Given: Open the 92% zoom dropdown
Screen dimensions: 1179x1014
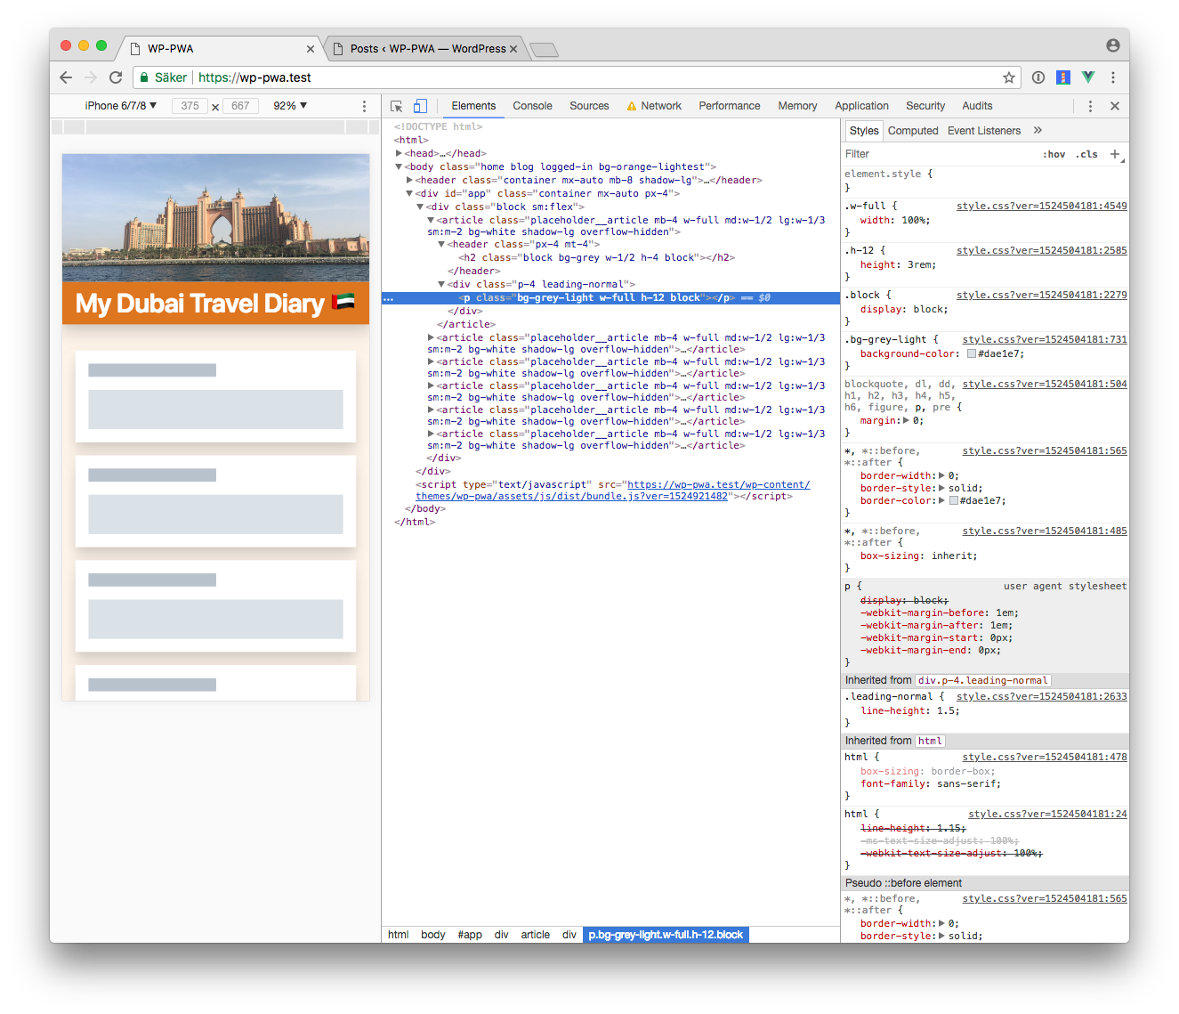Looking at the screenshot, I should (290, 106).
